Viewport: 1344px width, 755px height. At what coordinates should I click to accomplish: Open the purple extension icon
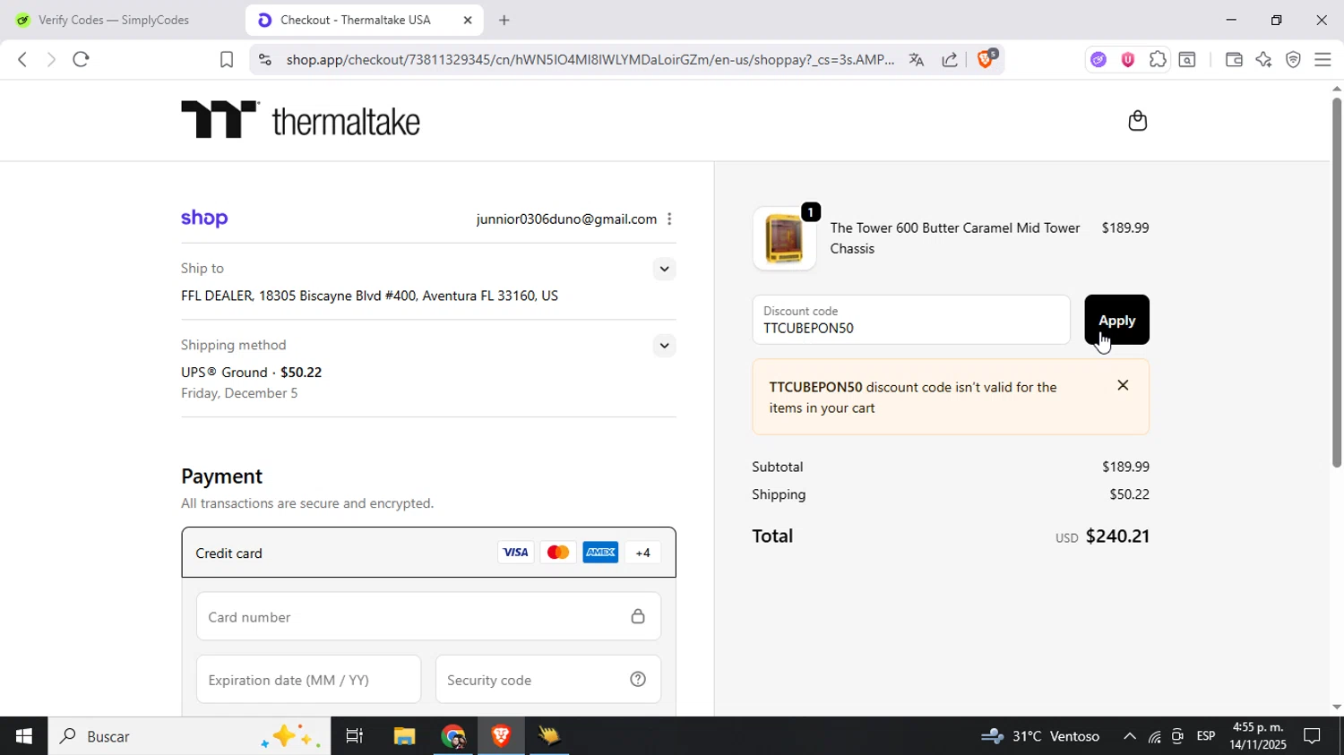point(1098,60)
